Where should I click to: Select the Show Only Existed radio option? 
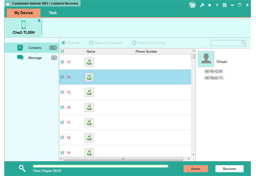click(x=134, y=43)
